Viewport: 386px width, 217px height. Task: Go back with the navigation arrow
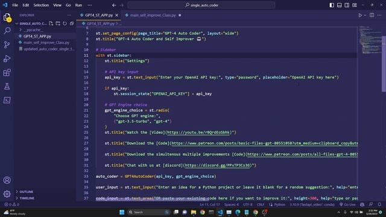click(114, 5)
